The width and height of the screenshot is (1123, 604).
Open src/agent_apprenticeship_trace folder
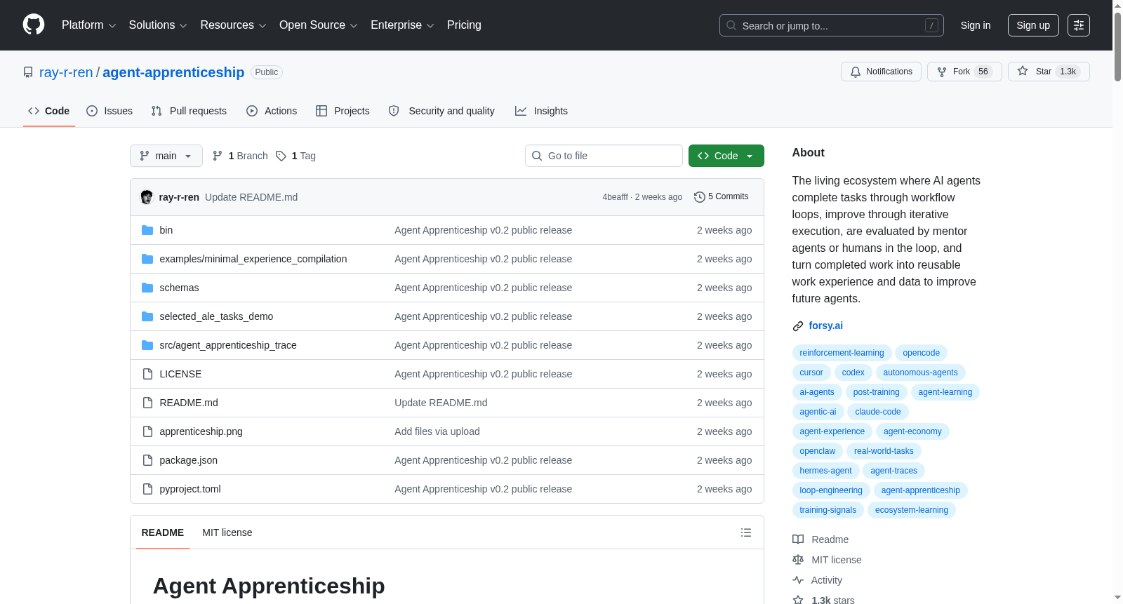pos(227,345)
